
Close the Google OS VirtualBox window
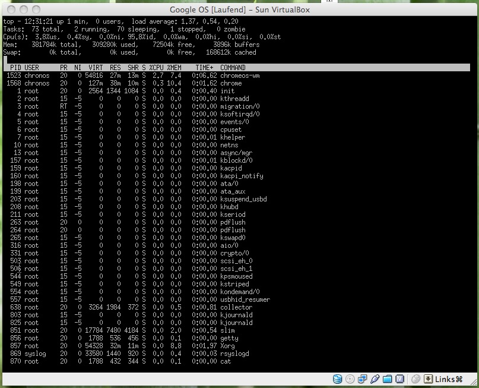[11, 10]
